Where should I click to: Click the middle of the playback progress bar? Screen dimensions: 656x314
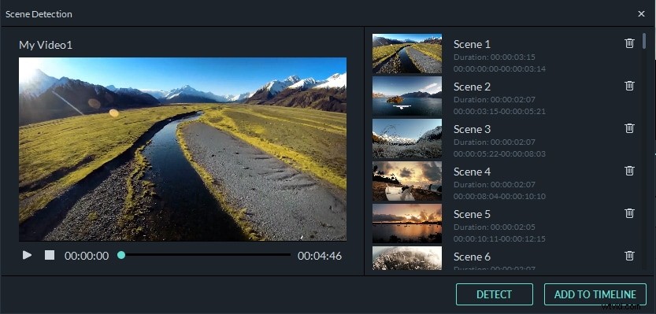click(206, 255)
